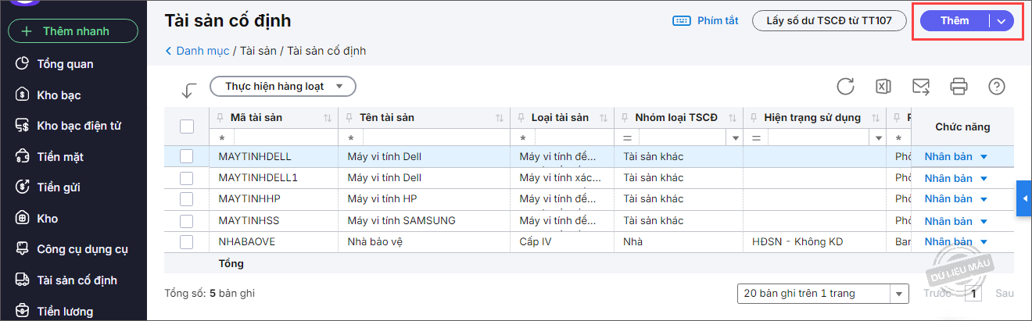Click the sort arrow on Mã tài sản column

[327, 118]
